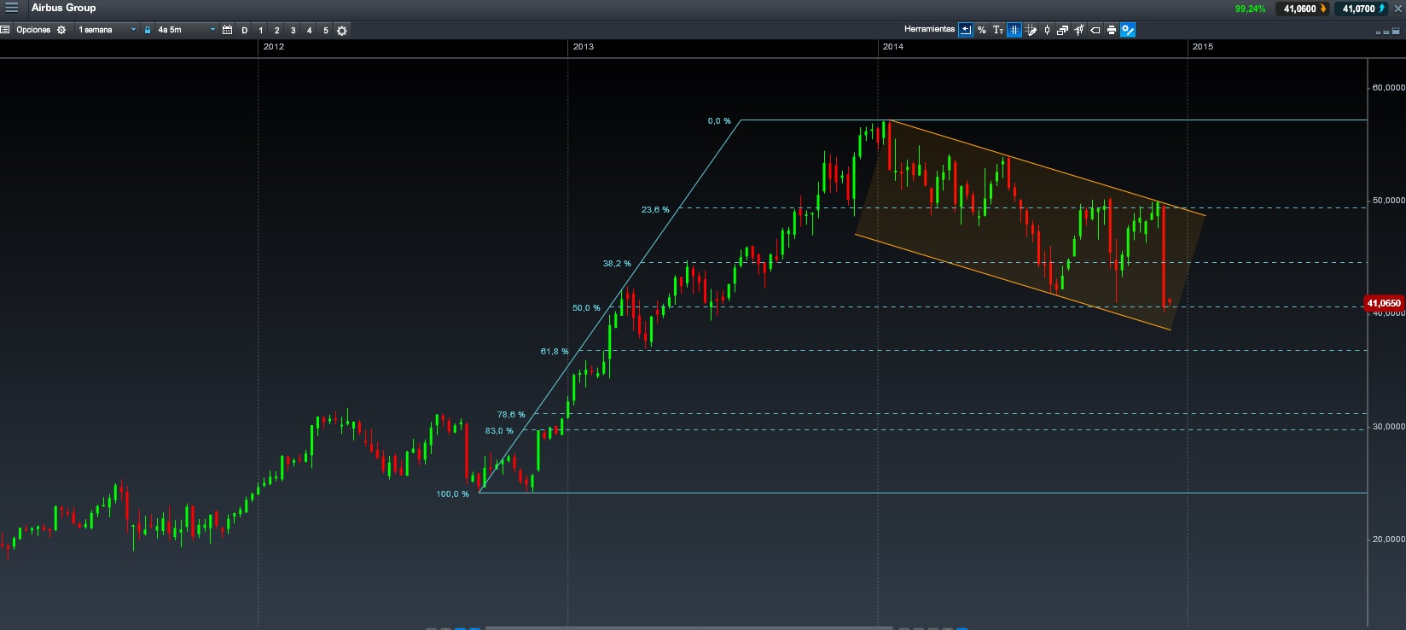Click the 30,0000 price axis label
Screen dimensions: 1406x630
1388,426
